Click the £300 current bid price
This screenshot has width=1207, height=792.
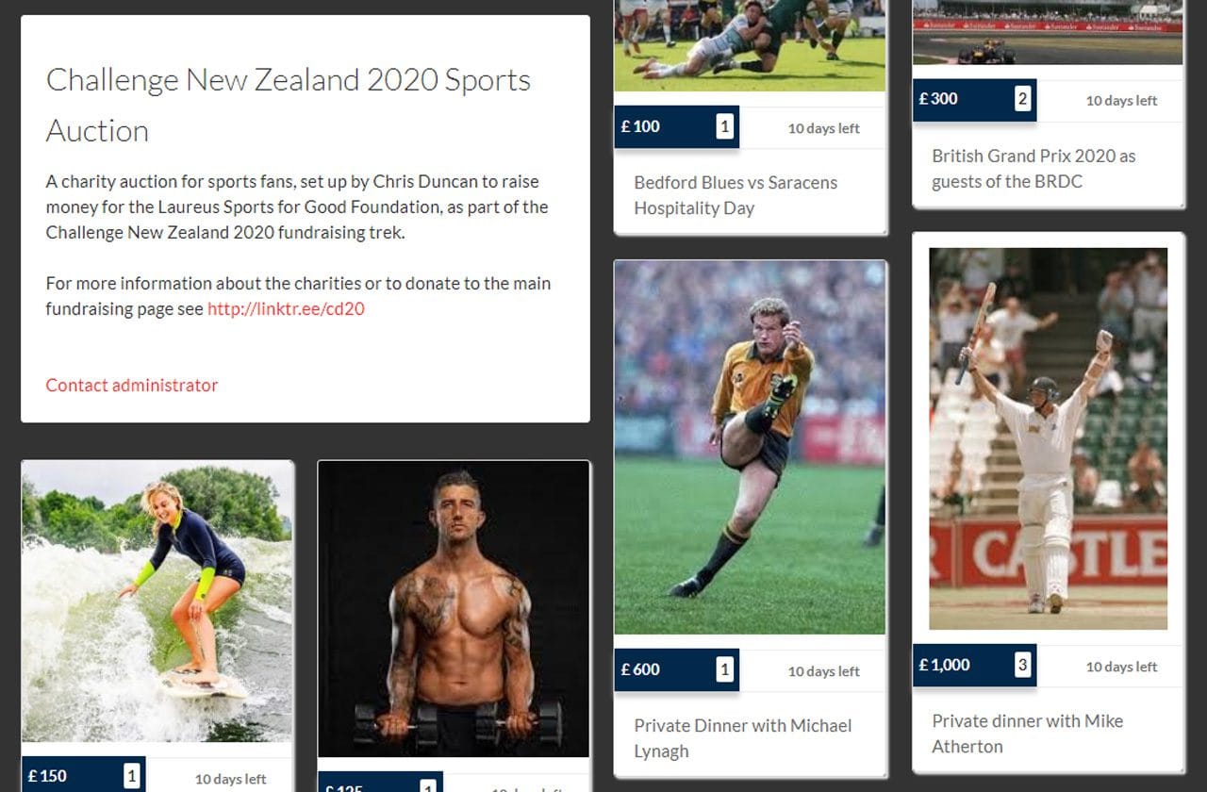[938, 99]
